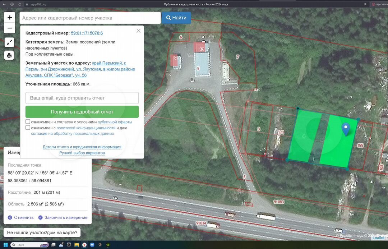Close the cadastral info popup
388x249 pixels.
pos(138,31)
